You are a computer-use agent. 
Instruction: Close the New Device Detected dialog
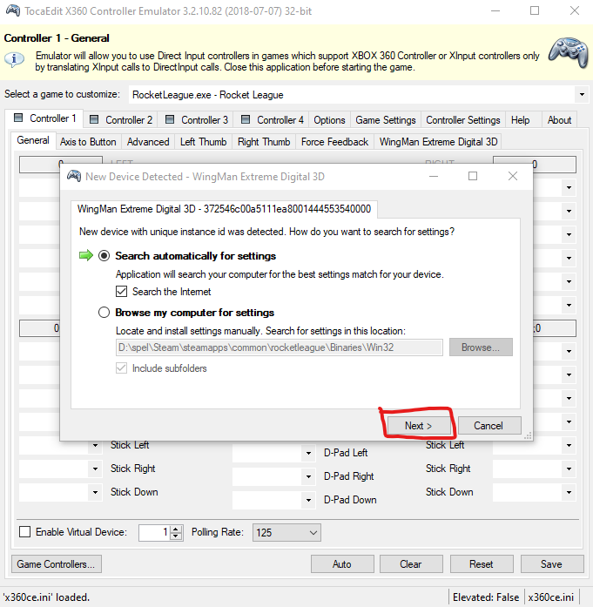pos(513,176)
